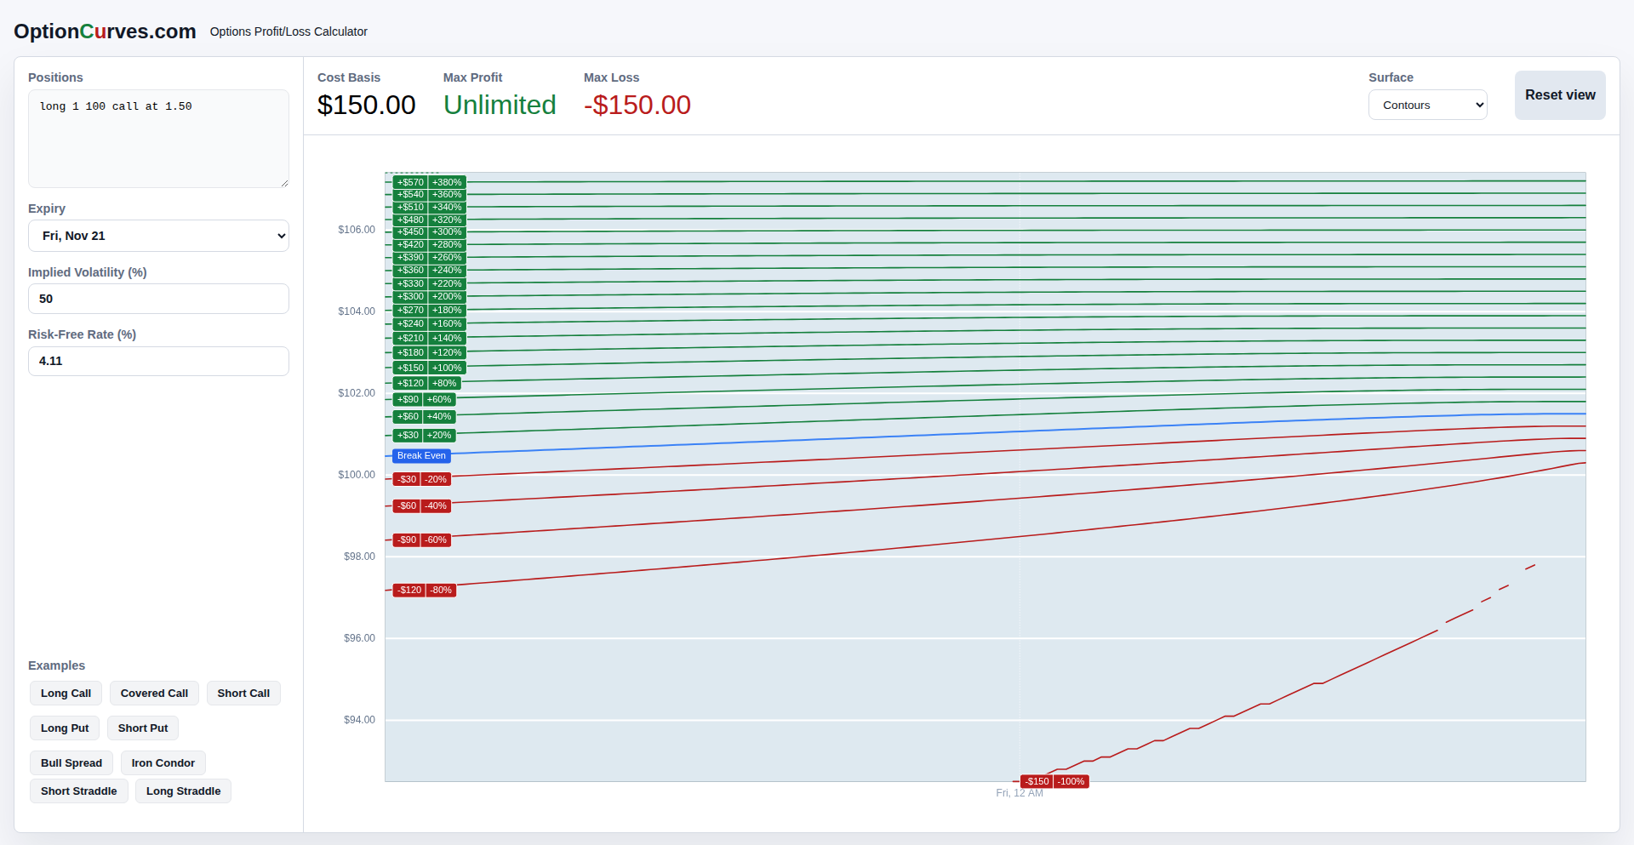Image resolution: width=1634 pixels, height=845 pixels.
Task: Click the +$390 +260% contour label
Action: 429,258
